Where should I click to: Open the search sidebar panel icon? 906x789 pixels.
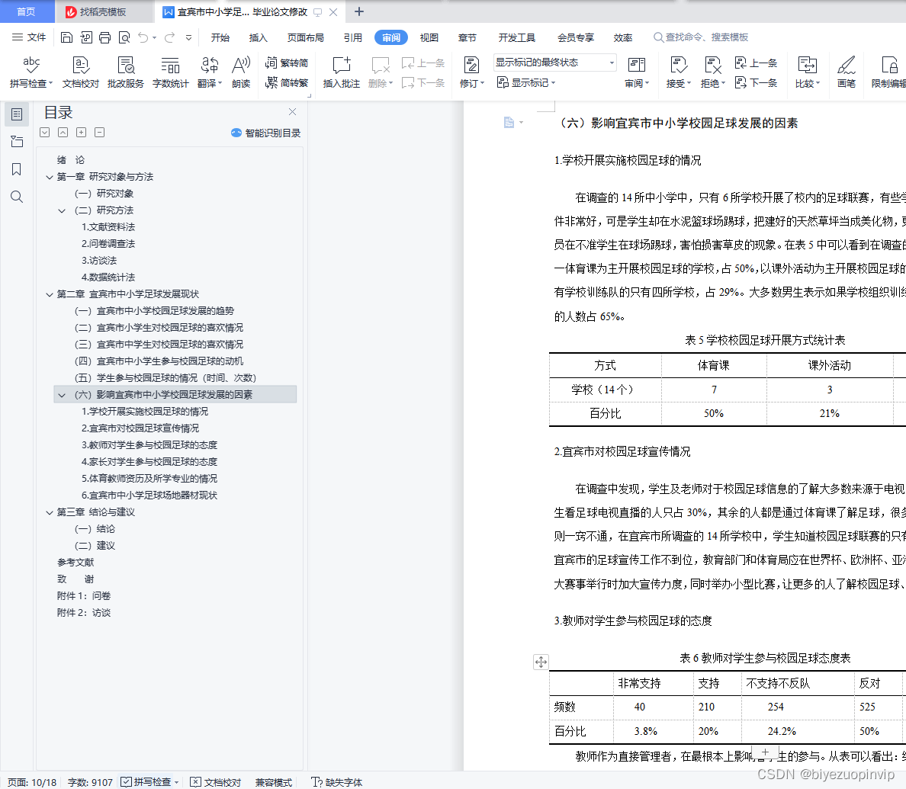pyautogui.click(x=17, y=197)
